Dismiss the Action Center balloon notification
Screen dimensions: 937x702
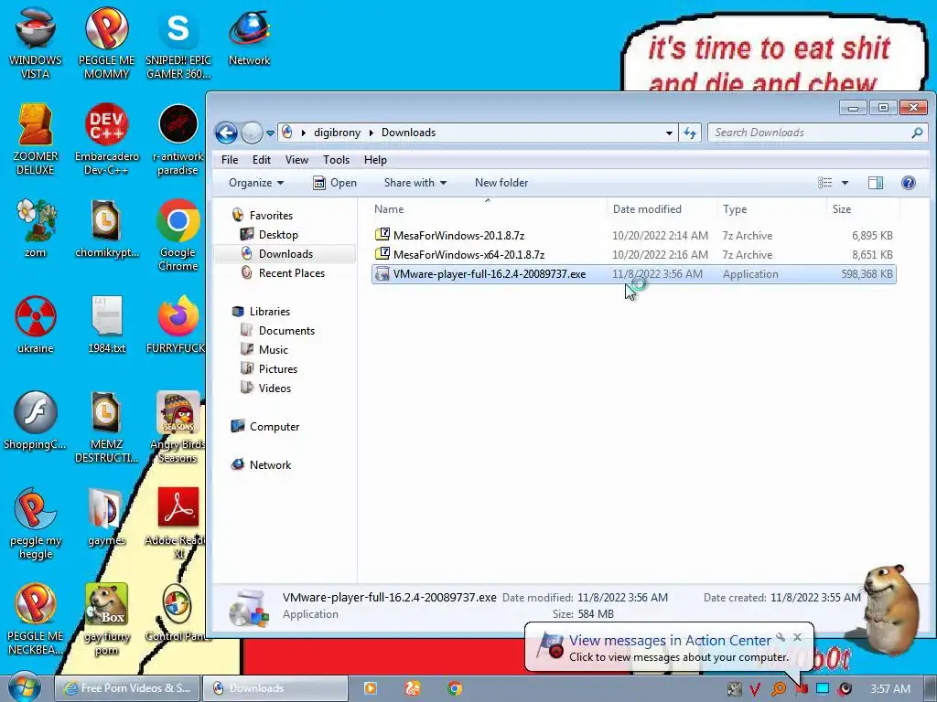[x=797, y=637]
